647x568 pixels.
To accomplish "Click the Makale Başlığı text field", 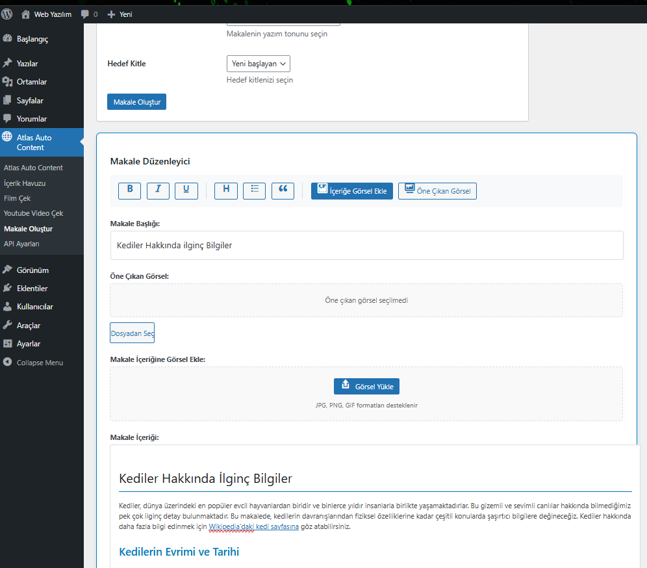I will point(366,245).
